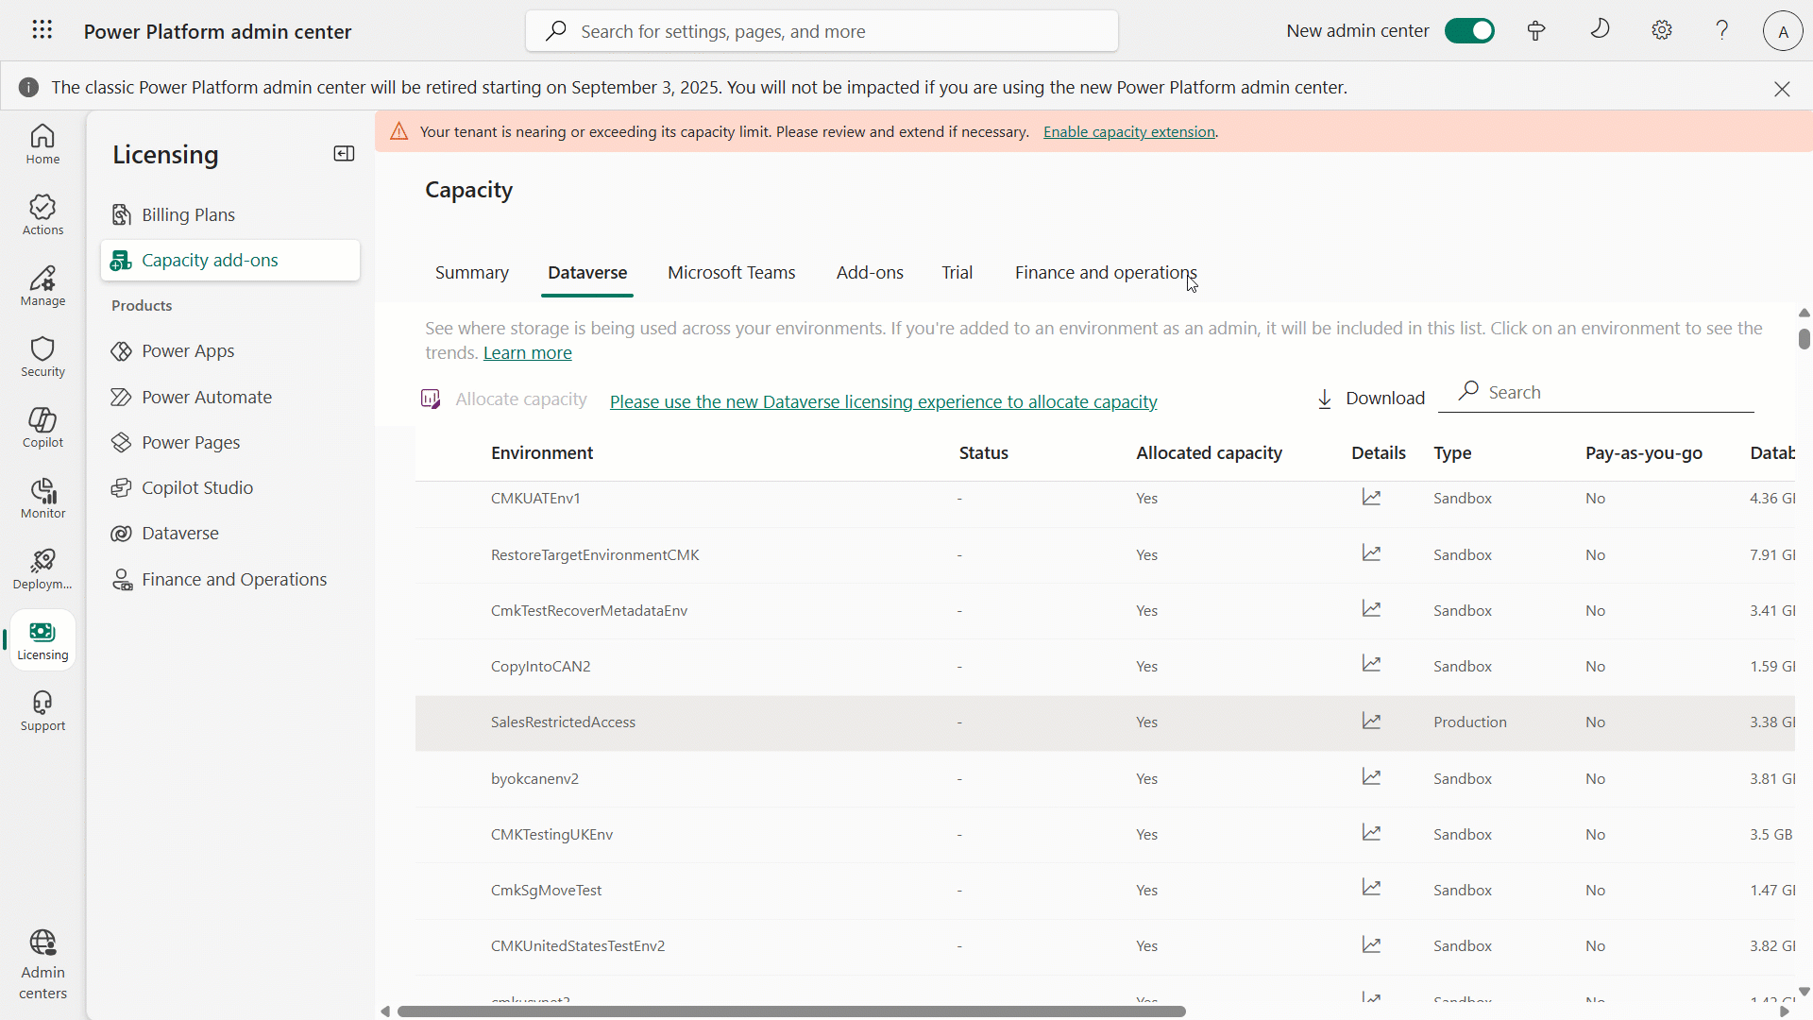The height and width of the screenshot is (1020, 1813).
Task: Open the app launcher waffle icon
Action: click(x=42, y=30)
